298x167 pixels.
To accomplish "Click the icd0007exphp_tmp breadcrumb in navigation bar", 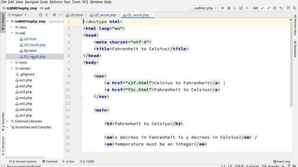I will coord(20,8).
